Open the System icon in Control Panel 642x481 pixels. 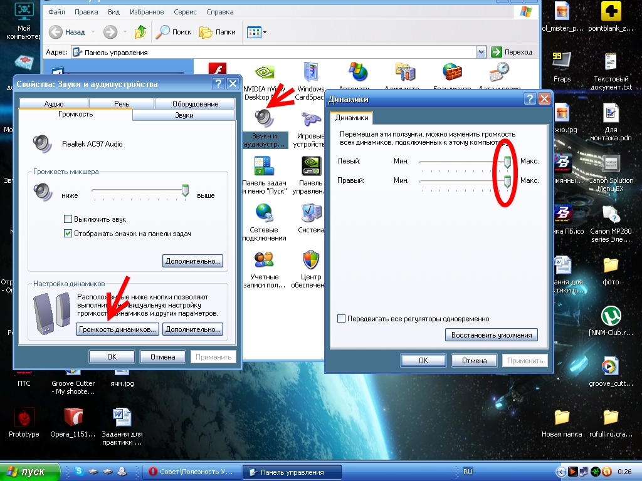point(311,218)
